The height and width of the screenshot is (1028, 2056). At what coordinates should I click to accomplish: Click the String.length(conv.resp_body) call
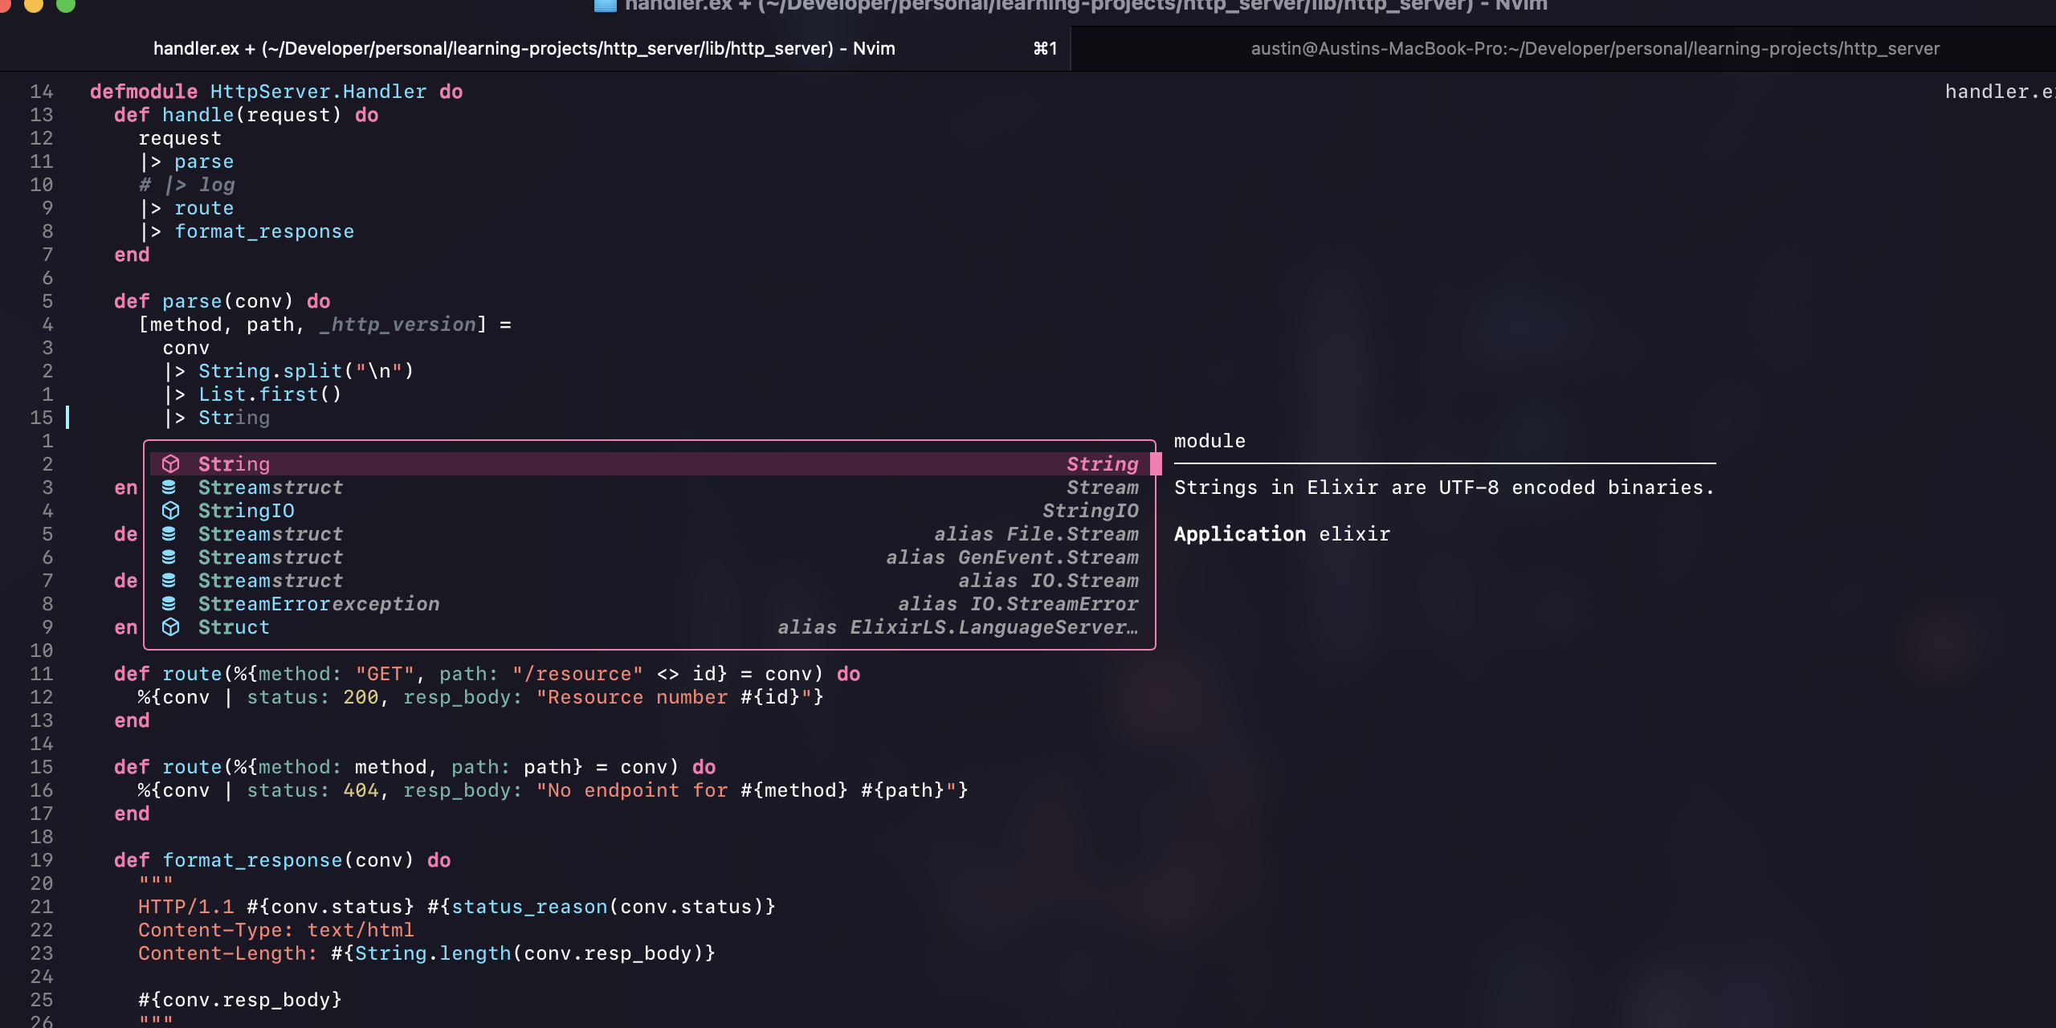529,953
